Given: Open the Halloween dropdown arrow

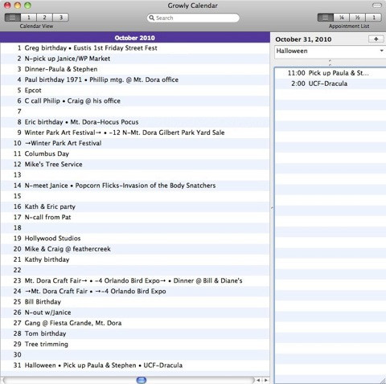Looking at the screenshot, I should click(381, 51).
